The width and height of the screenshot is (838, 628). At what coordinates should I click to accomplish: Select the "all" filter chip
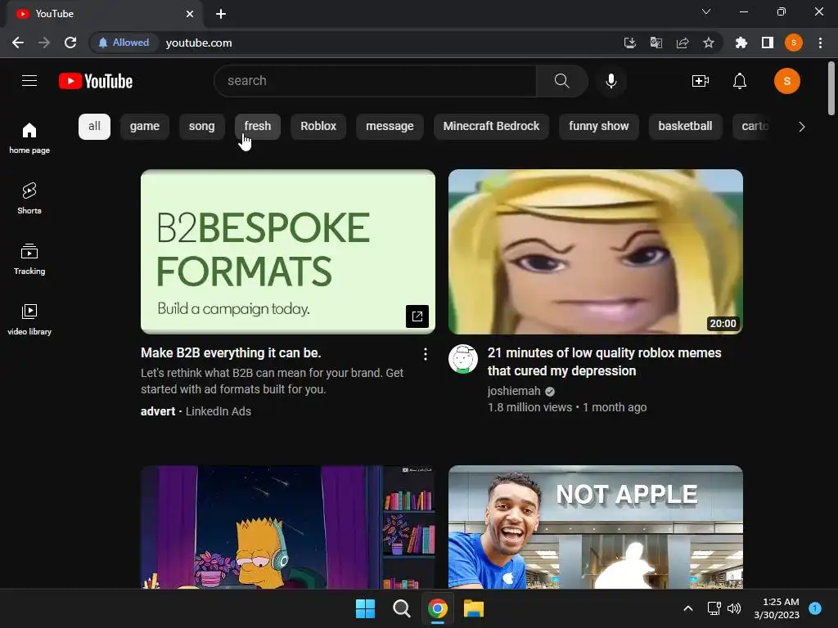95,127
